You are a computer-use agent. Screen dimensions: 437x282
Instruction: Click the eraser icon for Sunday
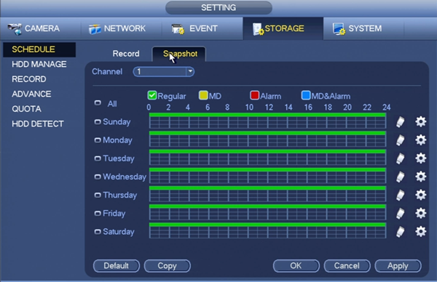400,122
